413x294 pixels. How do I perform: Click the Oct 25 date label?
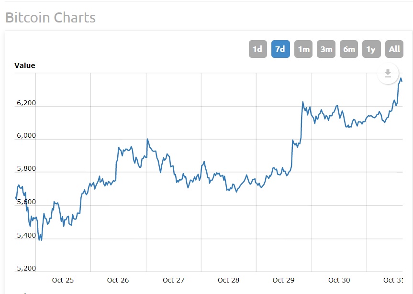click(63, 280)
